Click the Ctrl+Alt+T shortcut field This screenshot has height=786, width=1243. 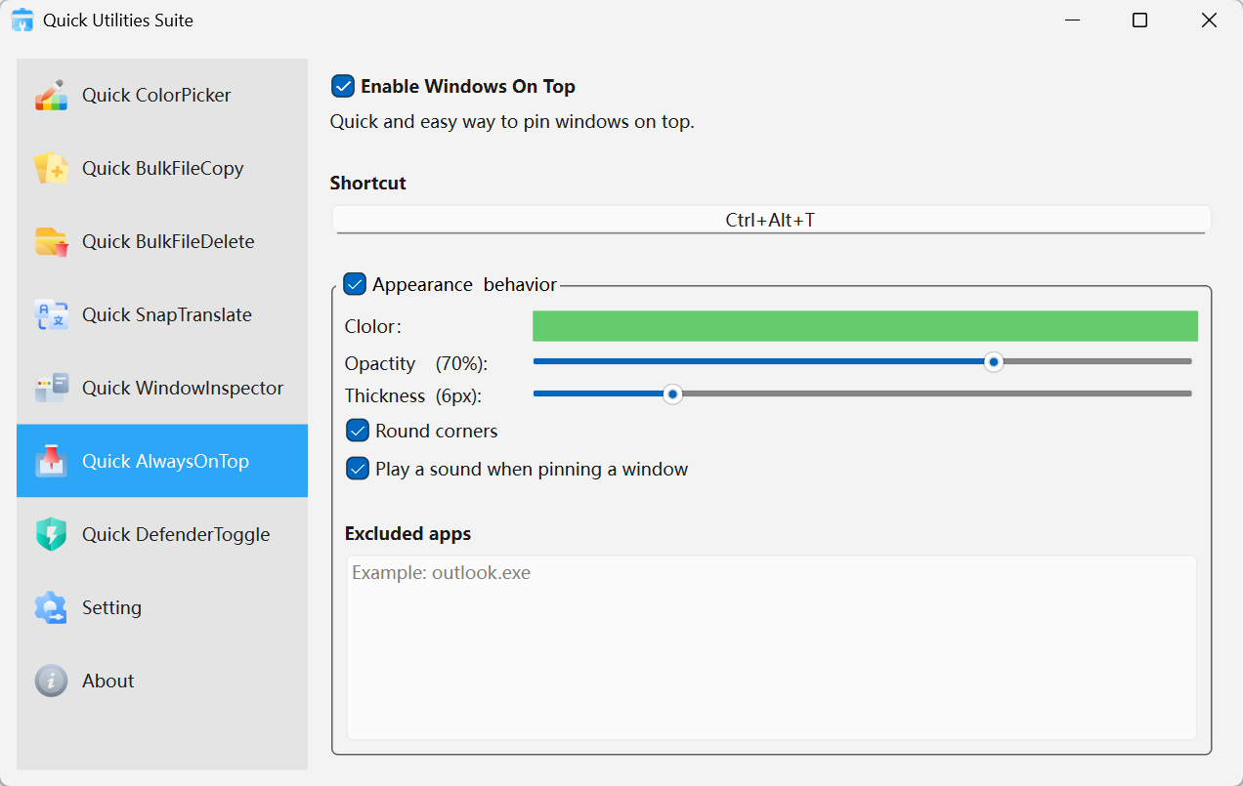point(770,220)
